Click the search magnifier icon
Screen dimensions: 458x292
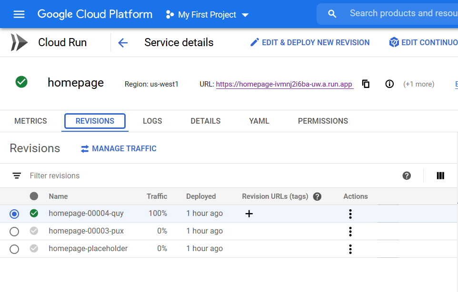point(332,14)
